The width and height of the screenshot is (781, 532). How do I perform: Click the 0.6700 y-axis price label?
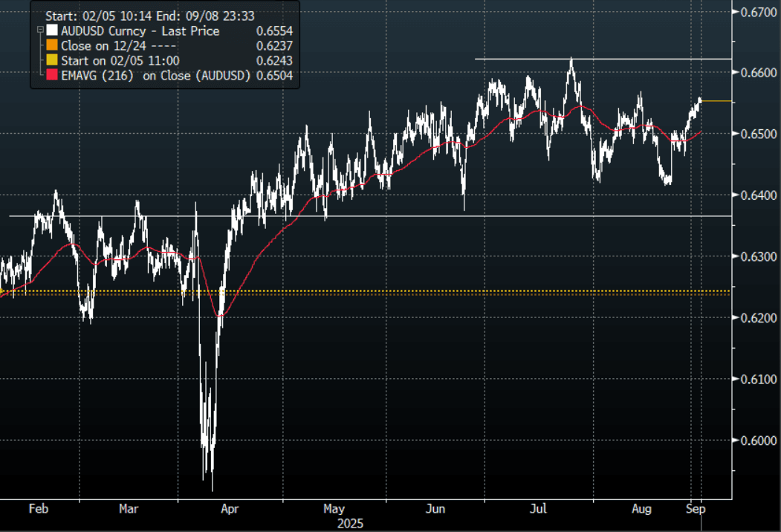pyautogui.click(x=756, y=11)
